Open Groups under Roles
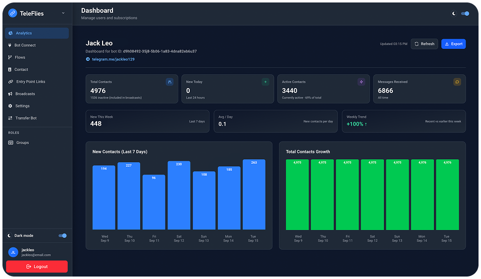Image resolution: width=481 pixels, height=279 pixels. 37,143
